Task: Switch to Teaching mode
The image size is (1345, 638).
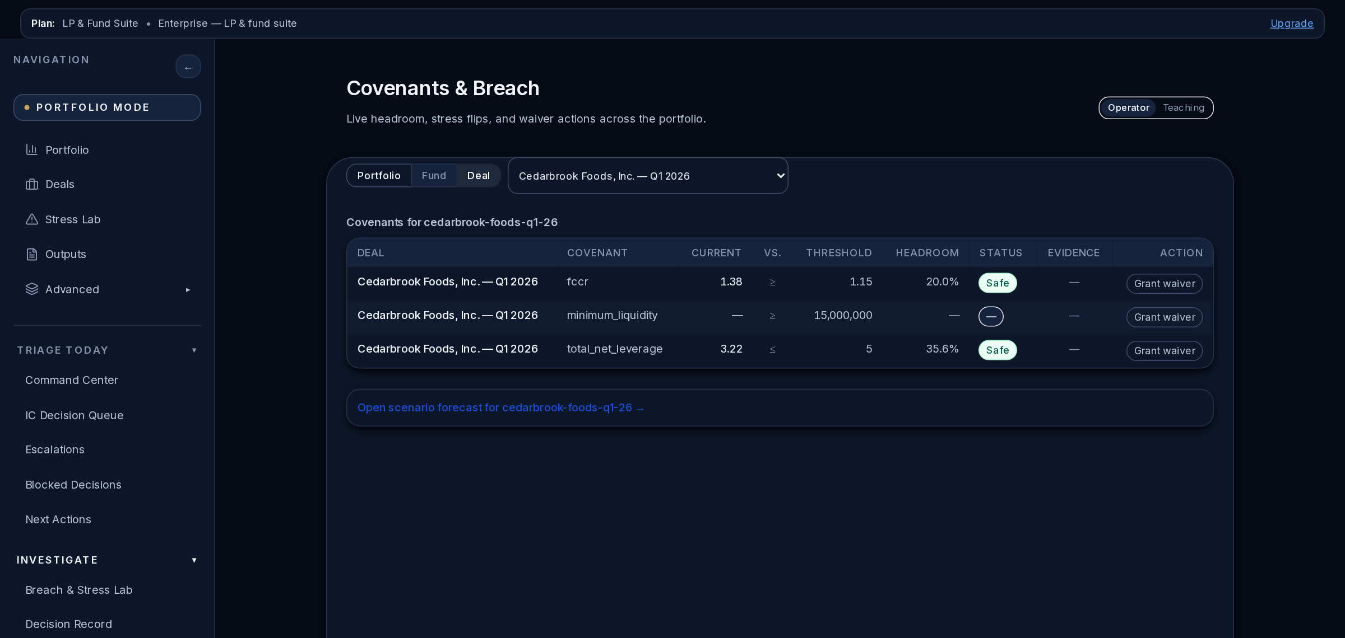Action: coord(1183,107)
